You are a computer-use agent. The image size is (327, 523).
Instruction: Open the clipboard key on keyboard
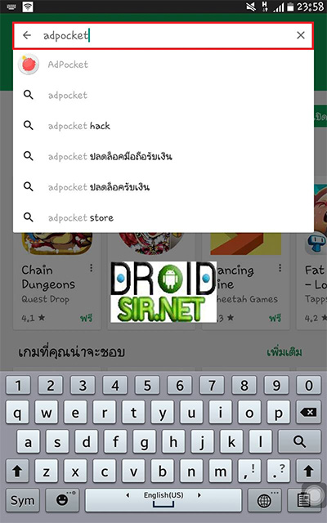coord(304,500)
